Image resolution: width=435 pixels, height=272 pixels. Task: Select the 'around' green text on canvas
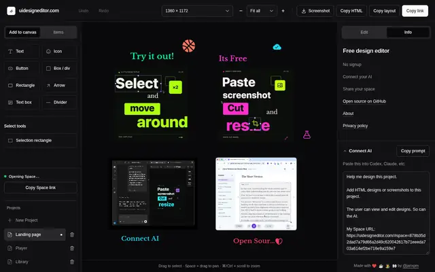click(x=162, y=122)
